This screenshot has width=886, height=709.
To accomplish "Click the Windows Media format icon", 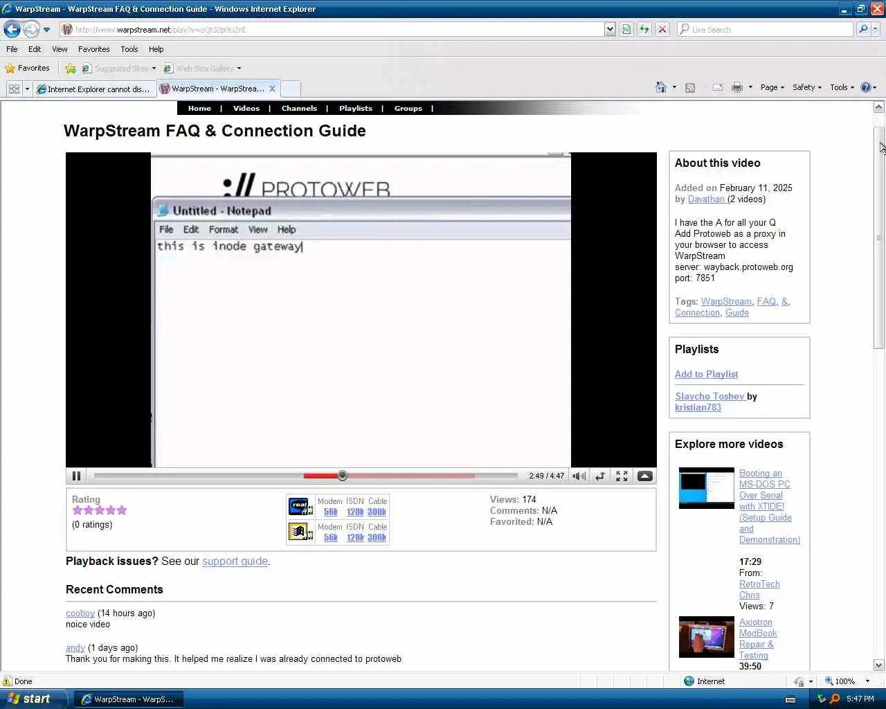I will click(300, 532).
